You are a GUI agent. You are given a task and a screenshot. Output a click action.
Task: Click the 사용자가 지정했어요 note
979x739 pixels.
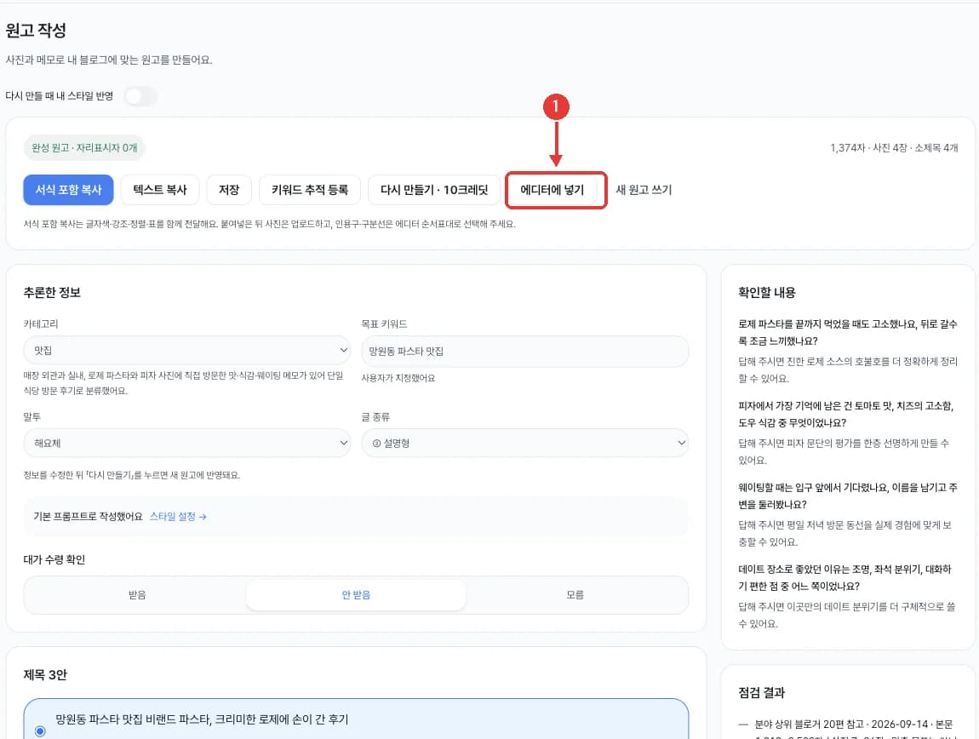[398, 378]
